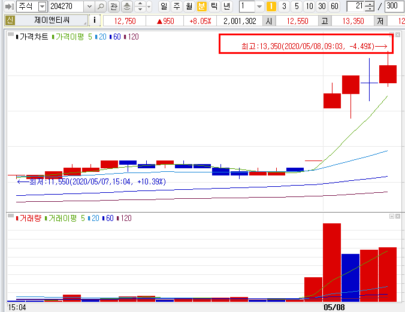
Task: Open stock info with the i button
Action: click(x=95, y=20)
